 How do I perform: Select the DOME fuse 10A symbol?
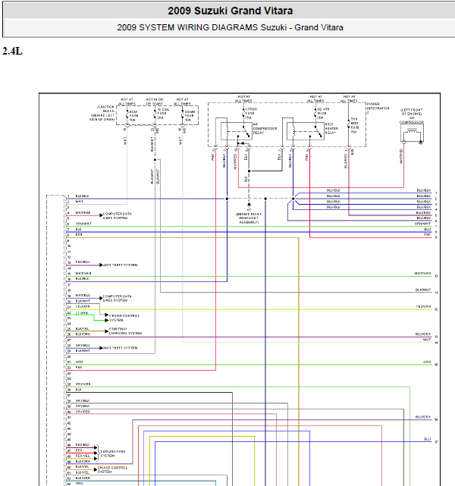tap(183, 115)
